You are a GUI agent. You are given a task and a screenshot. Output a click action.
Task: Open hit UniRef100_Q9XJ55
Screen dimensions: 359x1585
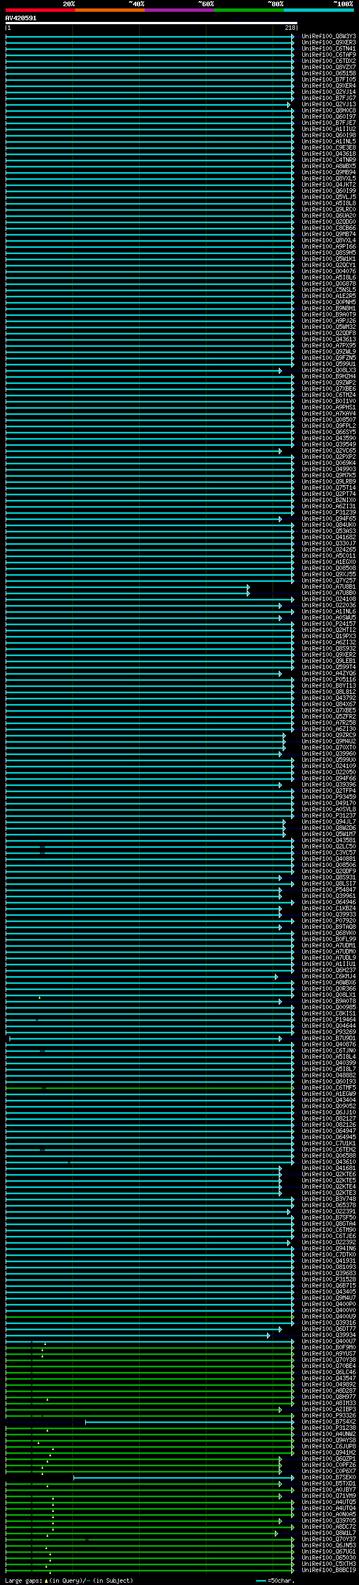click(x=329, y=574)
